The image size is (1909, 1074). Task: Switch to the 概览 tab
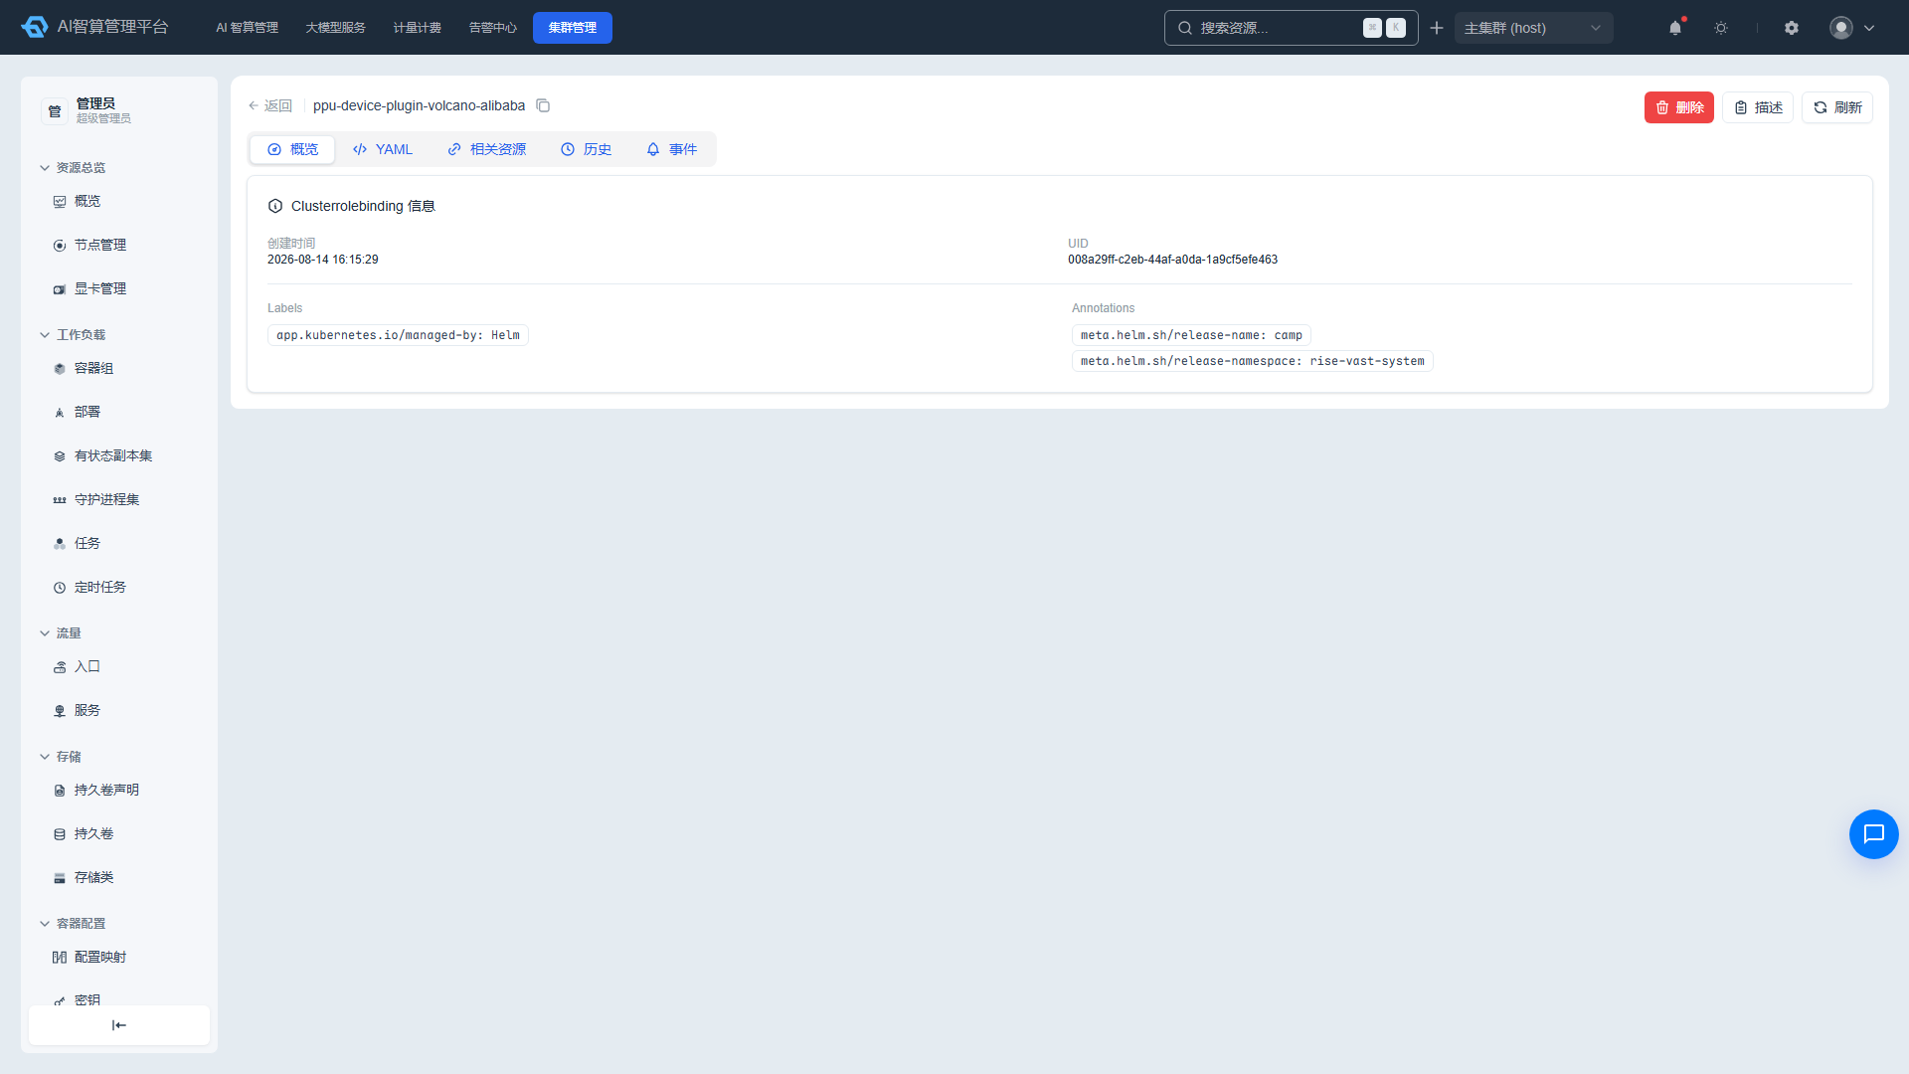(x=292, y=149)
